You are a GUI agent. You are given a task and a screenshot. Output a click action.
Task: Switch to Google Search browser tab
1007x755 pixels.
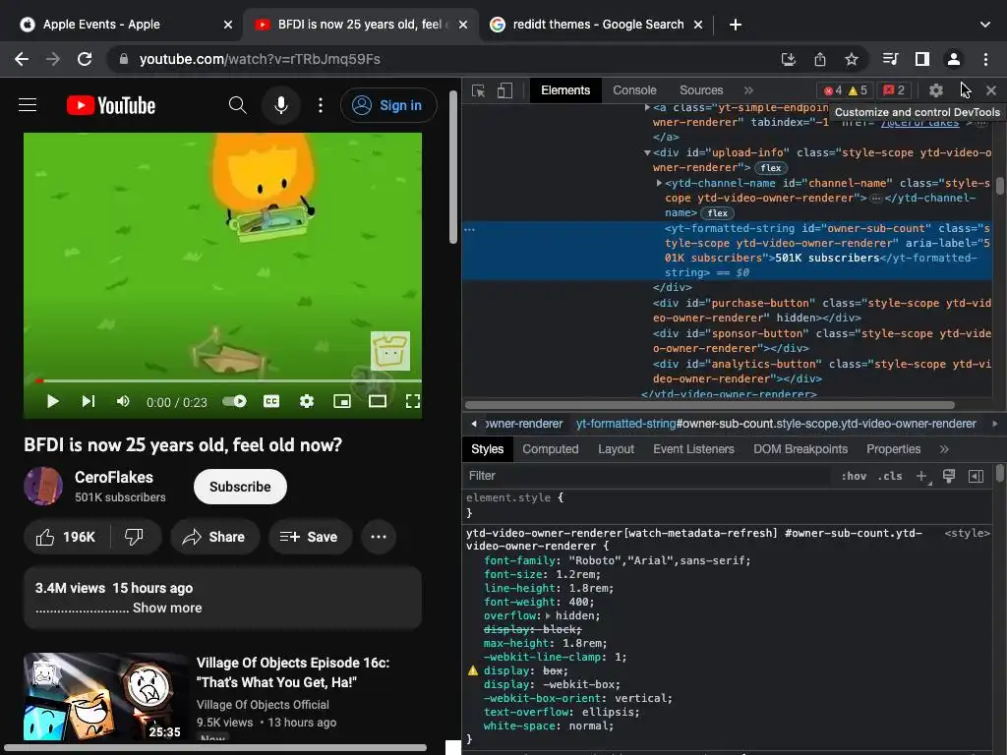click(x=597, y=25)
